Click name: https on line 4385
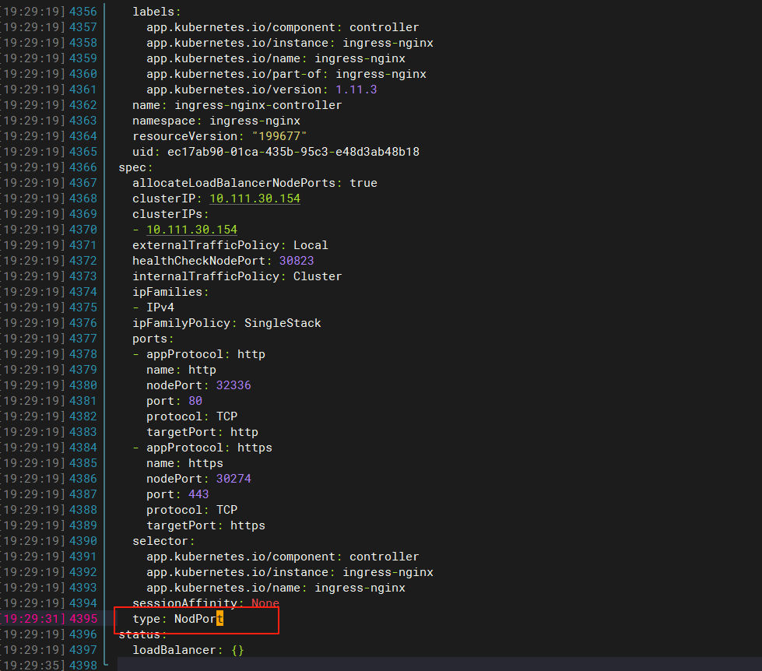The height and width of the screenshot is (671, 762). 184,463
